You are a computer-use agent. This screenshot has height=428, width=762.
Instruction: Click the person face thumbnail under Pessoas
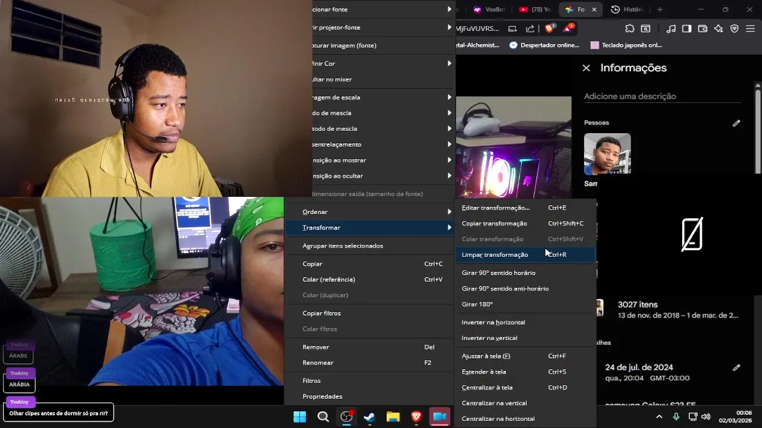coord(607,154)
